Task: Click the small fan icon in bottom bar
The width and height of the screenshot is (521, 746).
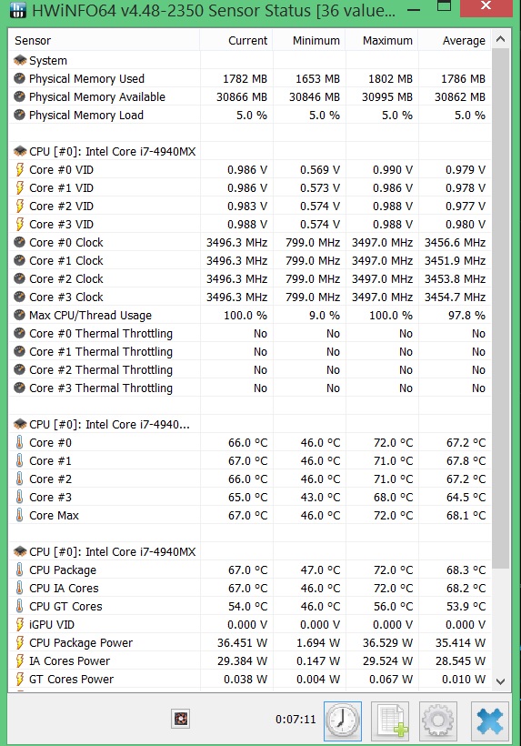Action: [x=181, y=719]
